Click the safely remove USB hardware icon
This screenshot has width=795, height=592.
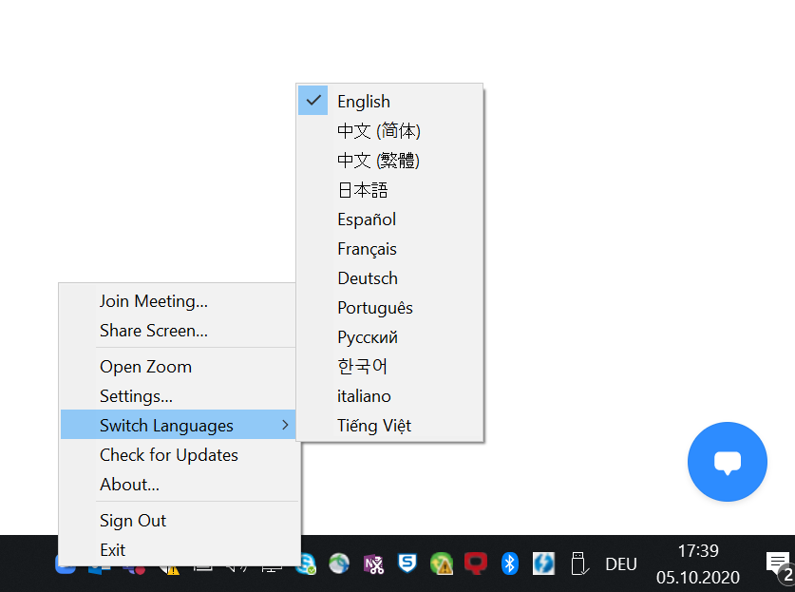tap(577, 563)
